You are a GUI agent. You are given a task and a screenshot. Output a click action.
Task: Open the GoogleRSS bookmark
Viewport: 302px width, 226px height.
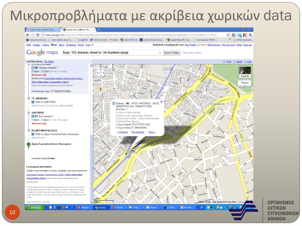pyautogui.click(x=81, y=40)
